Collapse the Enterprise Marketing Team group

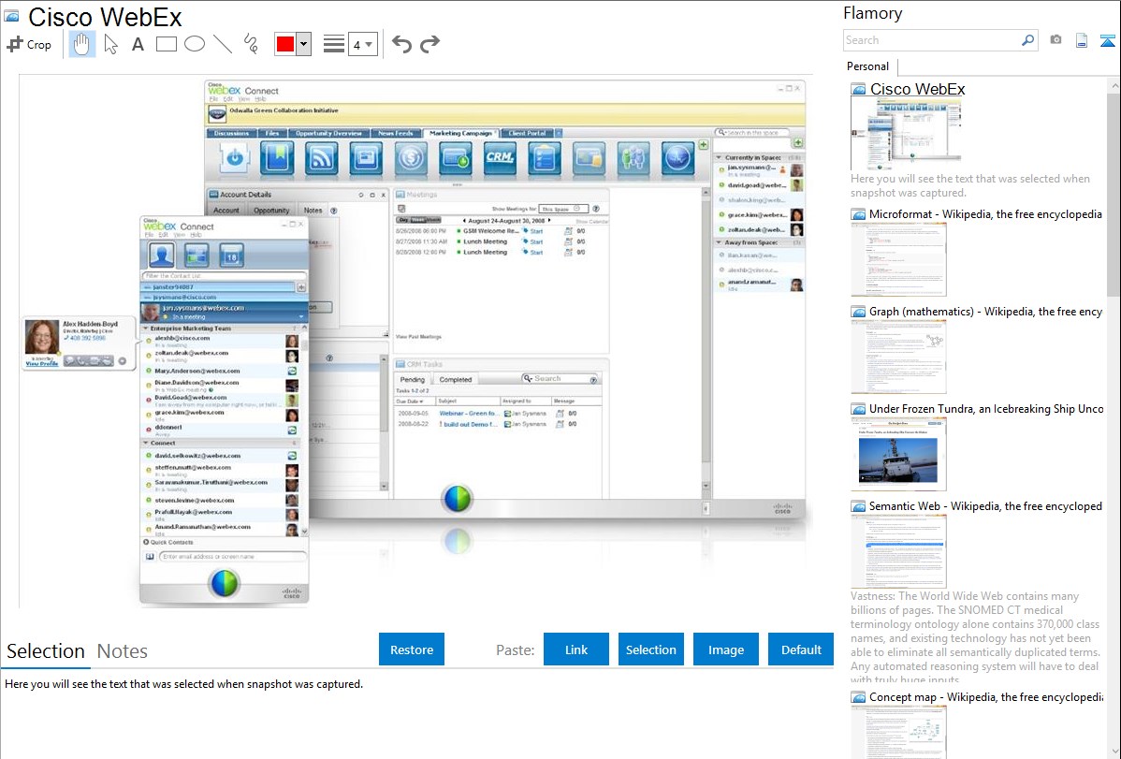tap(146, 328)
